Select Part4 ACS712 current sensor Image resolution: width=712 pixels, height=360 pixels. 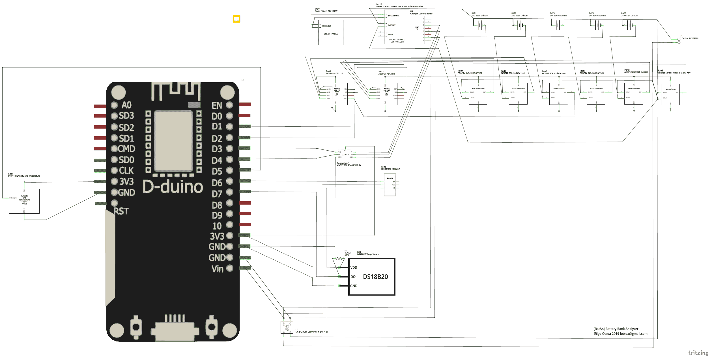pos(477,93)
